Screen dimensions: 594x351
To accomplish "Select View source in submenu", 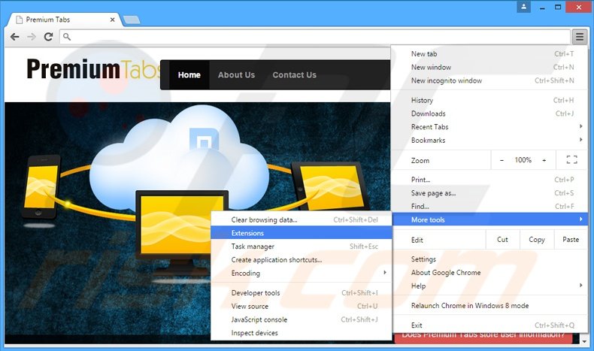I will tap(302, 307).
